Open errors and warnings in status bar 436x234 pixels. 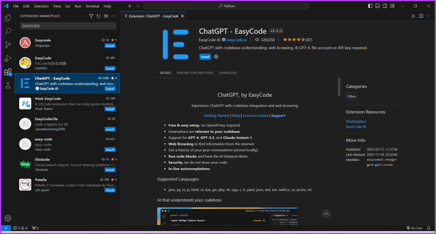(x=20, y=228)
